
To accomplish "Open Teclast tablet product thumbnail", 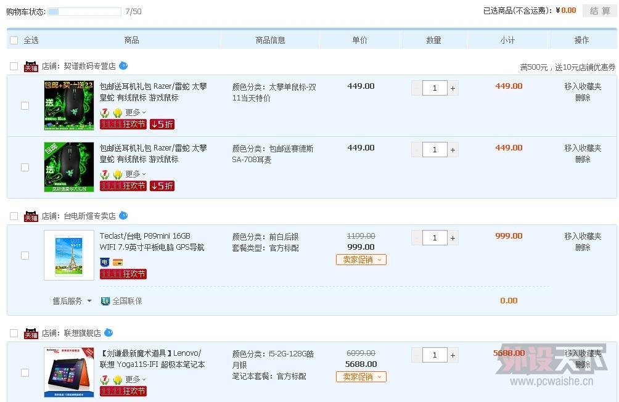I will click(69, 255).
